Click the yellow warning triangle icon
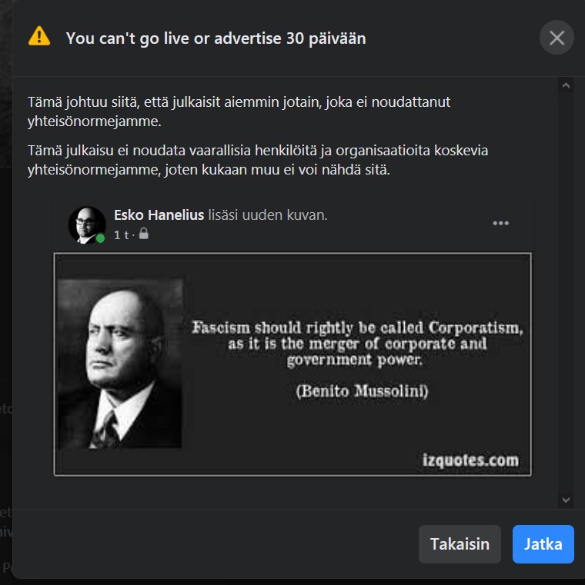Image resolution: width=585 pixels, height=585 pixels. (x=39, y=36)
